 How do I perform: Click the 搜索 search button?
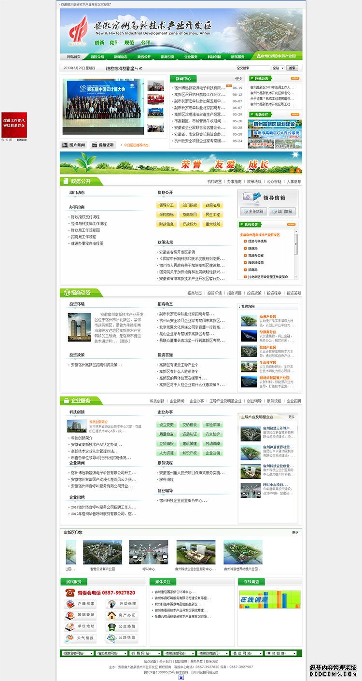pyautogui.click(x=292, y=68)
